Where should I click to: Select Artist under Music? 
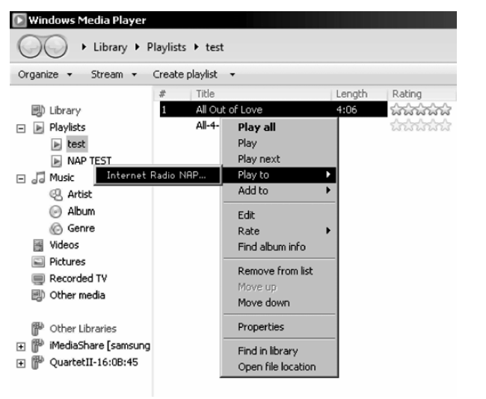80,194
